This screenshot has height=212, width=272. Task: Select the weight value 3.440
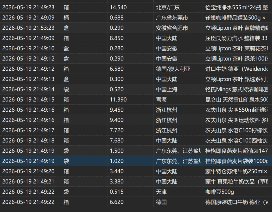point(116,172)
